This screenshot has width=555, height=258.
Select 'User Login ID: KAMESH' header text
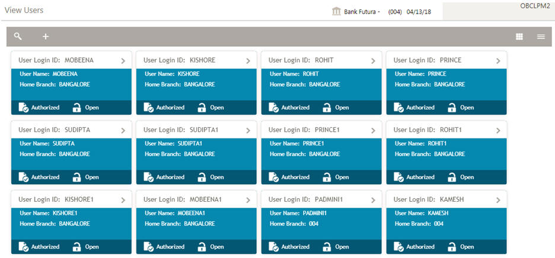(429, 199)
